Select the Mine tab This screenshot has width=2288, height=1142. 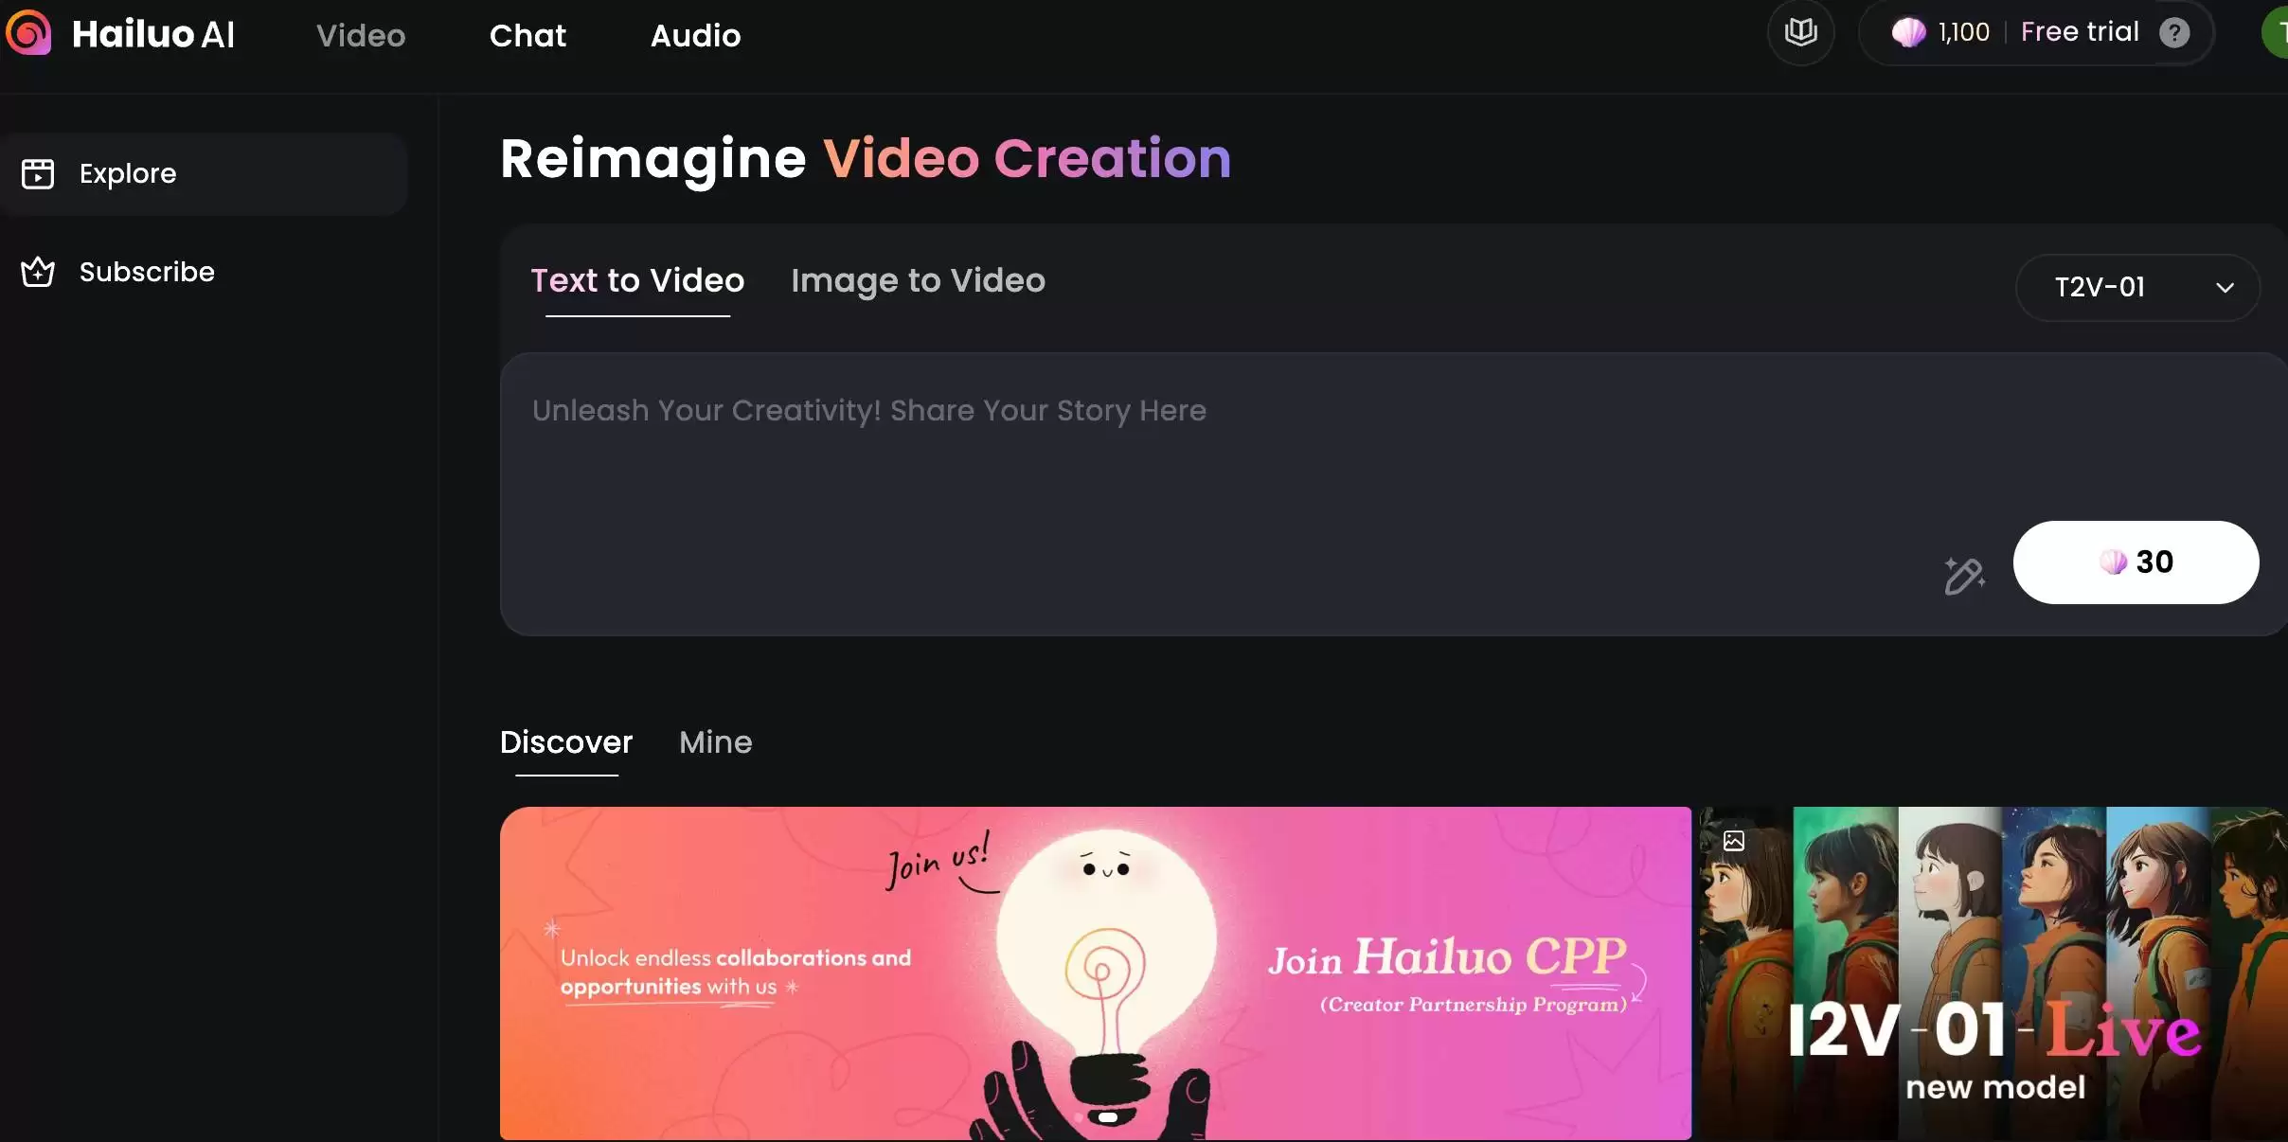(x=716, y=742)
